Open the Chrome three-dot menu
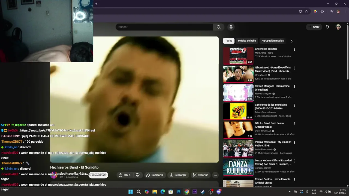The width and height of the screenshot is (349, 196). (x=344, y=11)
